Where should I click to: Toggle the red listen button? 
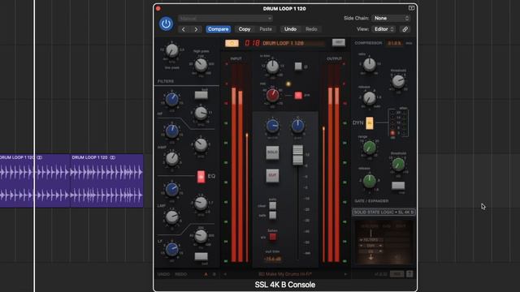[x=272, y=237]
